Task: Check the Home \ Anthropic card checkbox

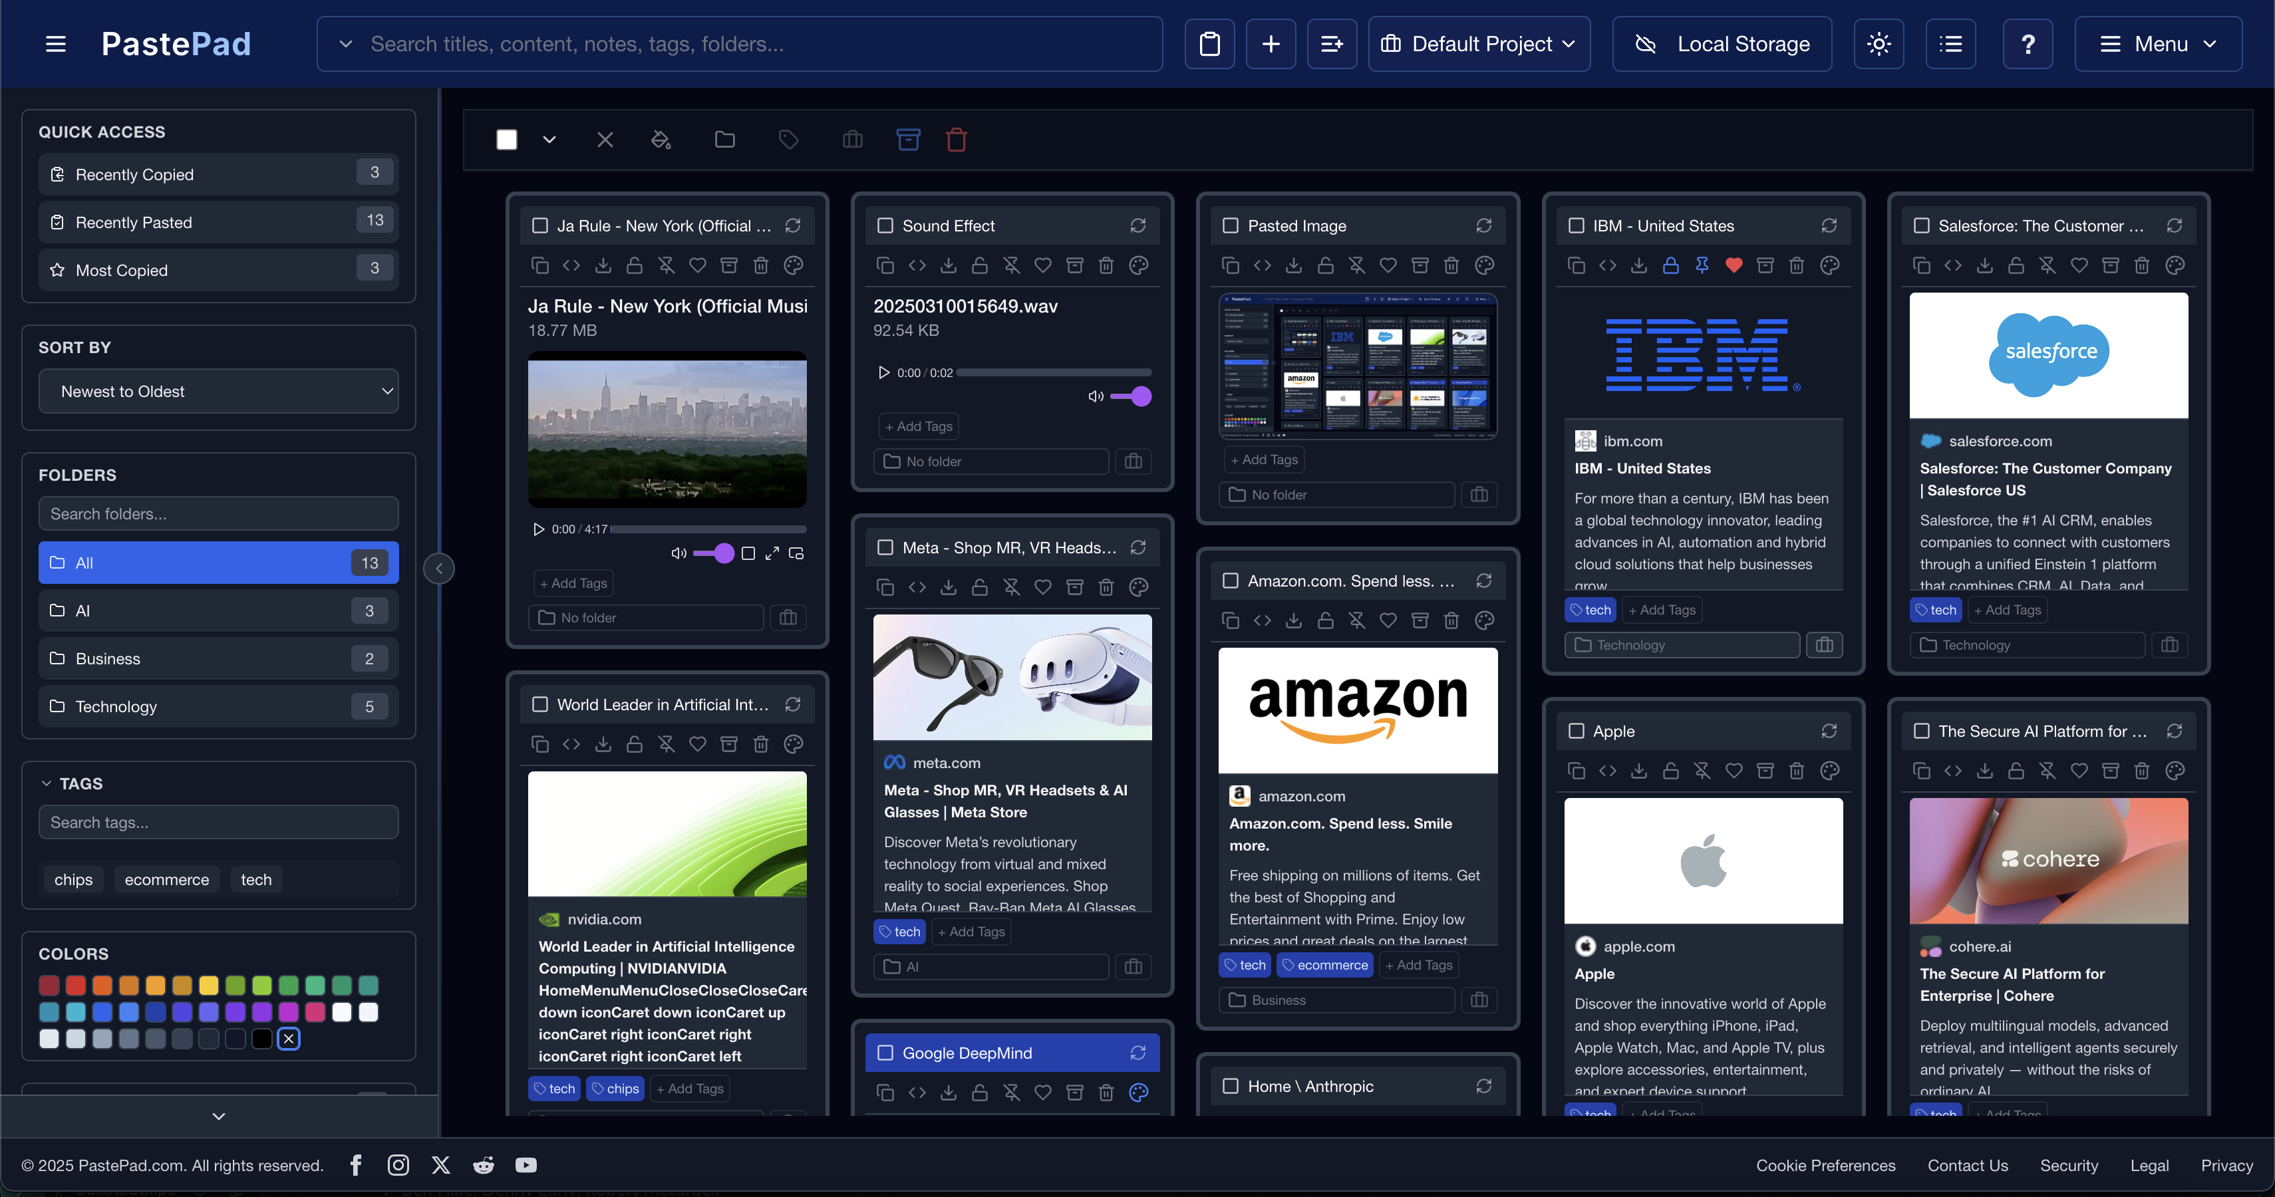Action: (1230, 1086)
